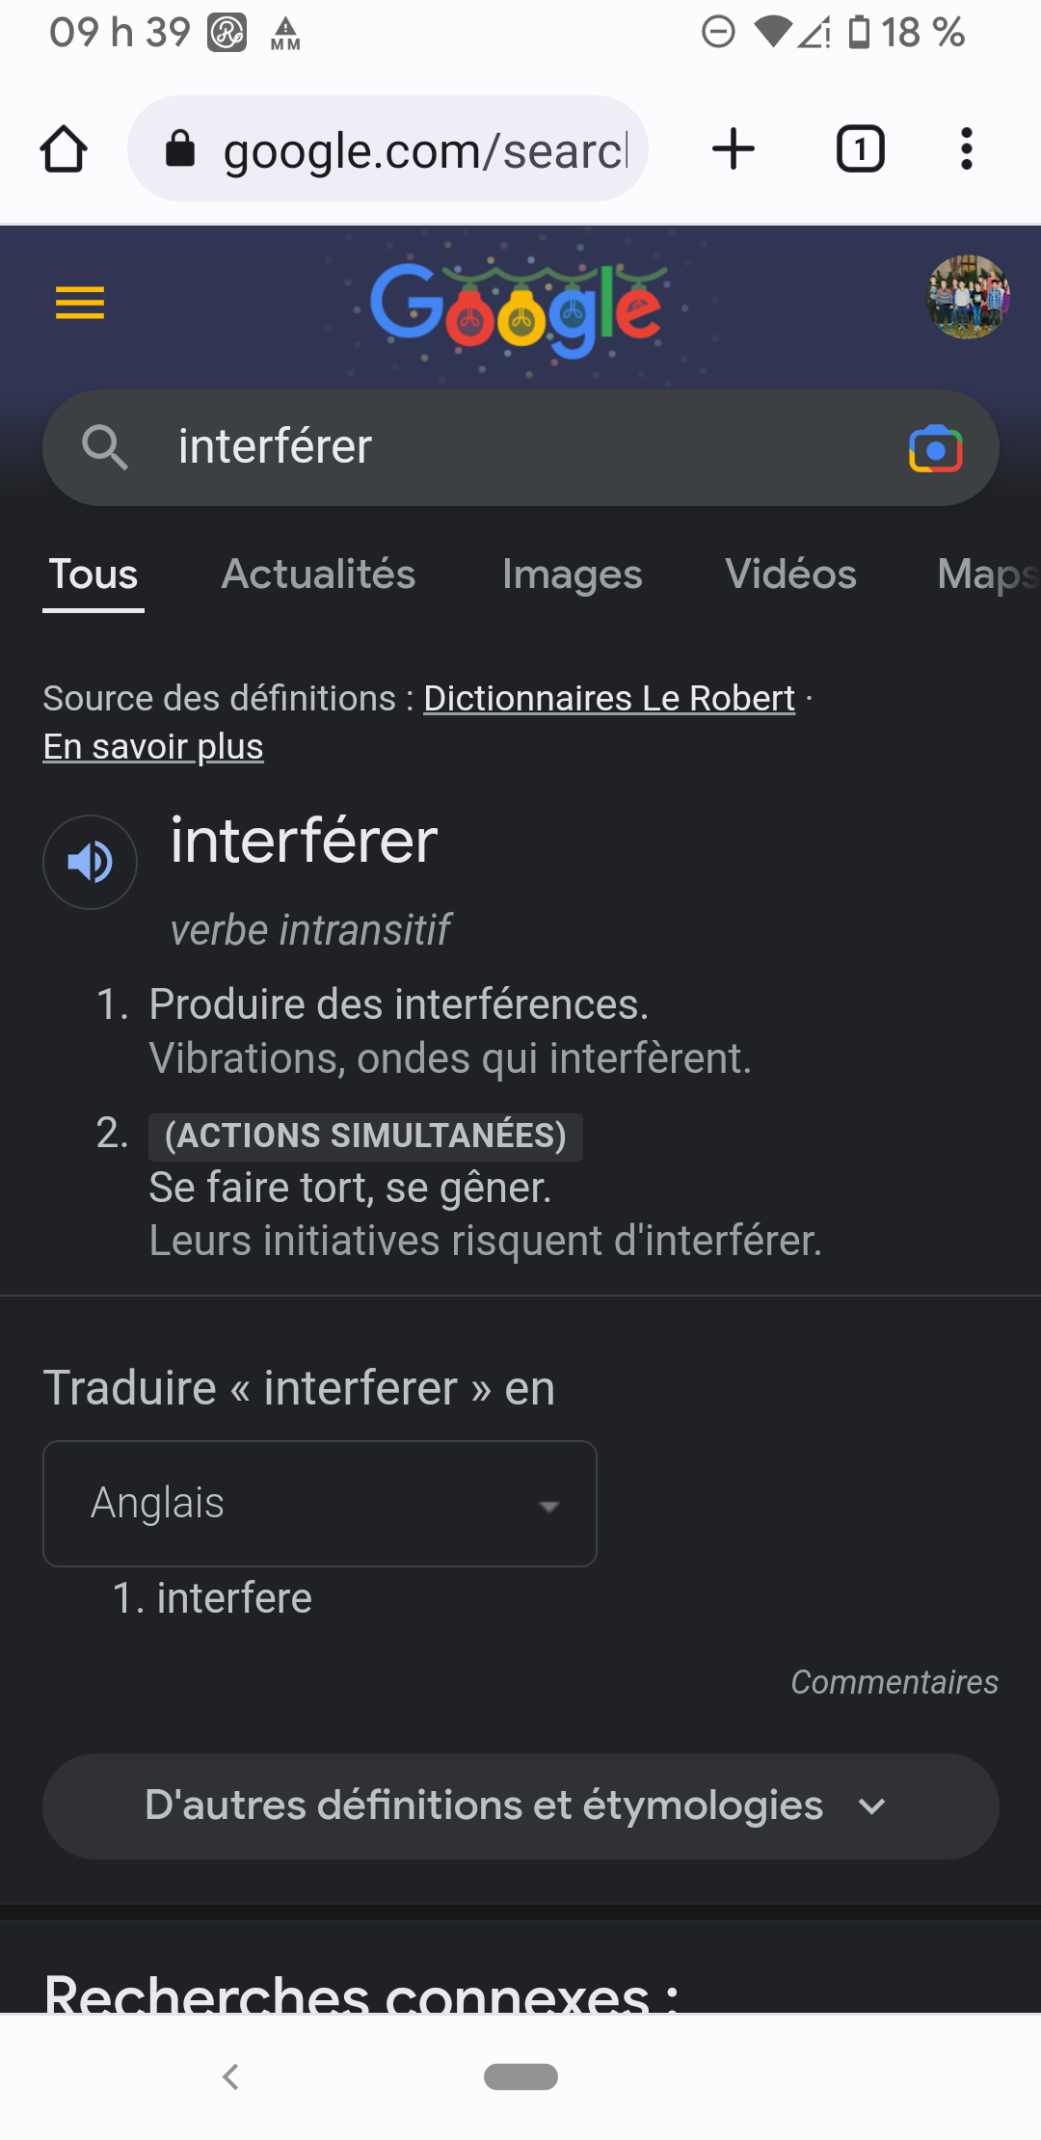Search by image with Google Lens icon
The image size is (1041, 2140).
(935, 449)
